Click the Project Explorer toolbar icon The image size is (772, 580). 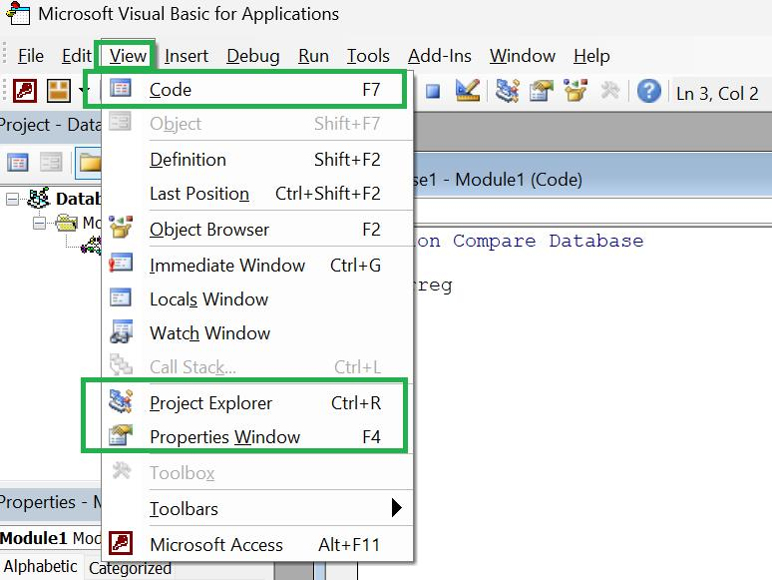[507, 91]
